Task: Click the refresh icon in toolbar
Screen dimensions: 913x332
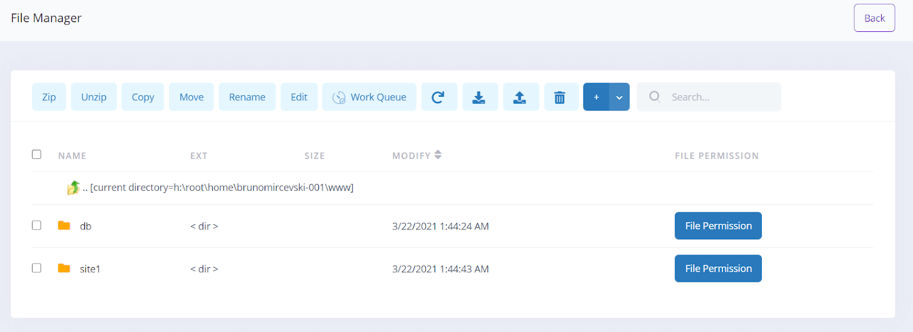Action: point(439,97)
